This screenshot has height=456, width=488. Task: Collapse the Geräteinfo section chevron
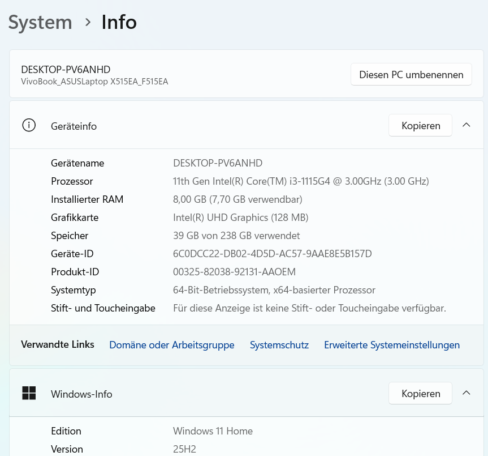[466, 125]
